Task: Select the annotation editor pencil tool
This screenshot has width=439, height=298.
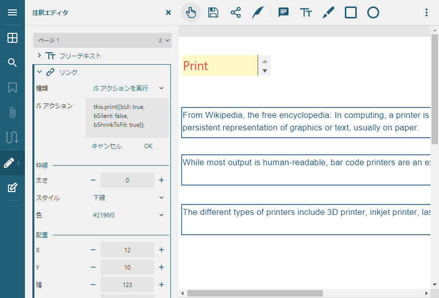Action: pos(9,163)
